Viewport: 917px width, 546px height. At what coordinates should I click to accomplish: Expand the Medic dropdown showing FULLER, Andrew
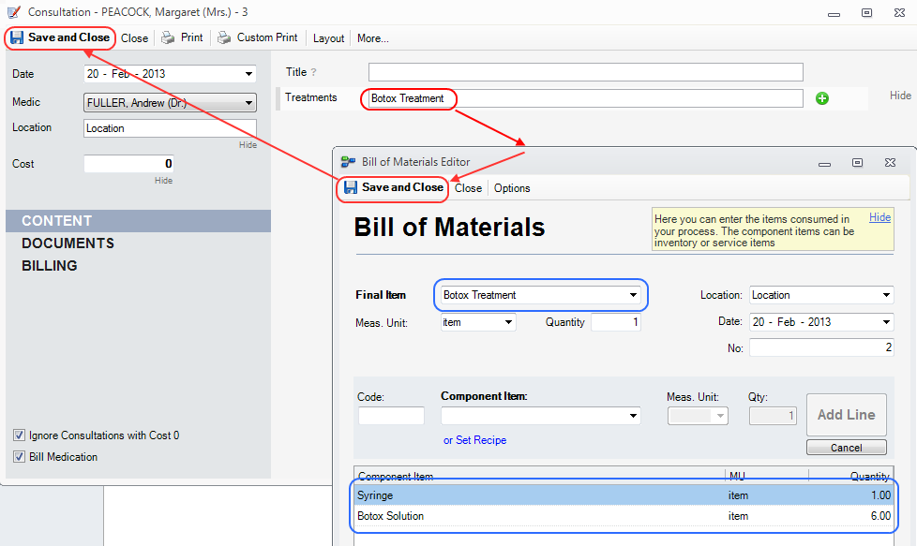(x=248, y=103)
